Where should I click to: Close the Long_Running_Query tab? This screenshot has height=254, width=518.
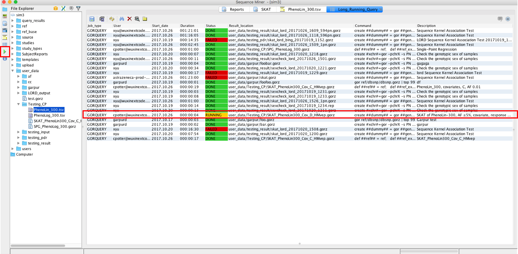(380, 9)
